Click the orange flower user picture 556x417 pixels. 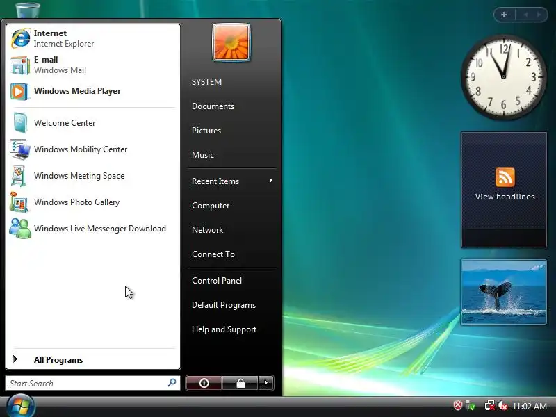(x=231, y=42)
